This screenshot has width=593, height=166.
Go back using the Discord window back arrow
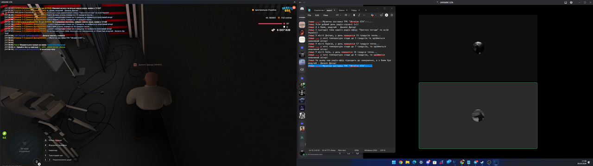pyautogui.click(x=300, y=2)
